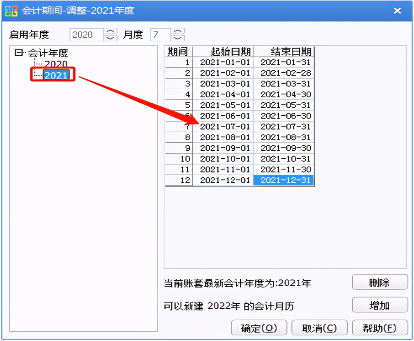
Task: Click end date 2021-05-31 cell
Action: coord(284,105)
